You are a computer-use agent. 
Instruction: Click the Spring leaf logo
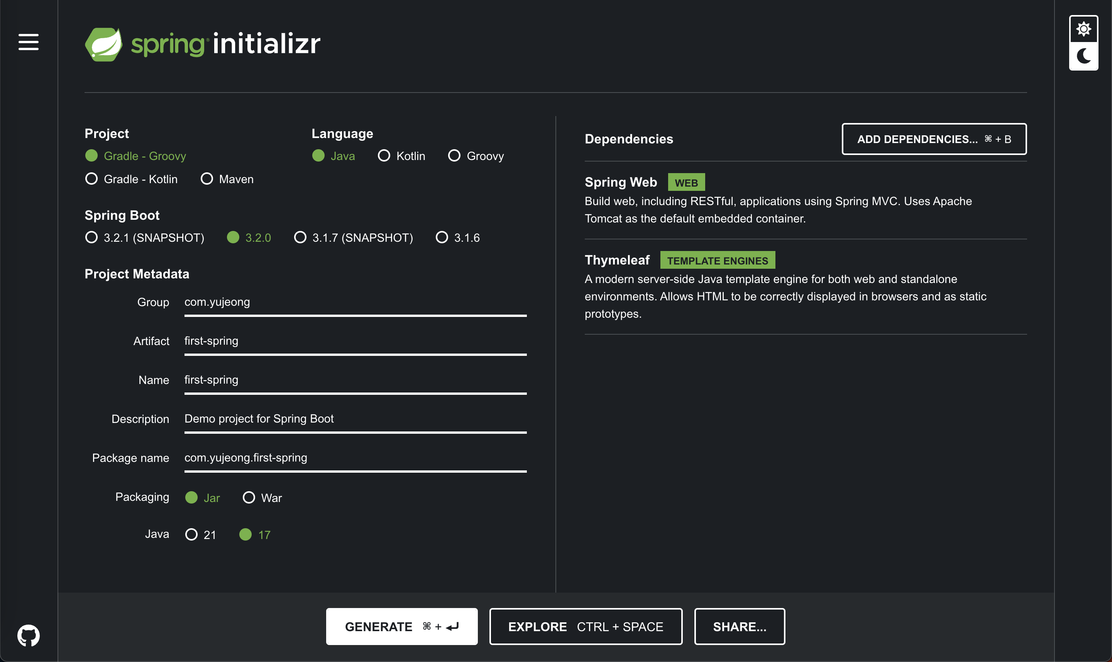103,45
